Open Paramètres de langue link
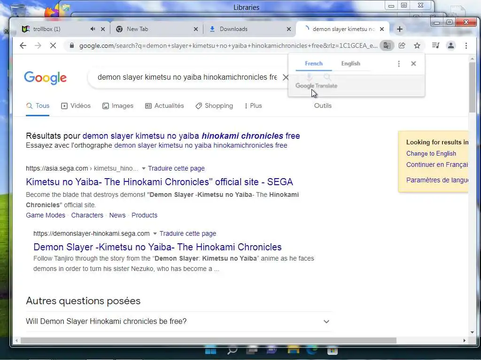Viewport: 481px width, 360px height. (437, 180)
